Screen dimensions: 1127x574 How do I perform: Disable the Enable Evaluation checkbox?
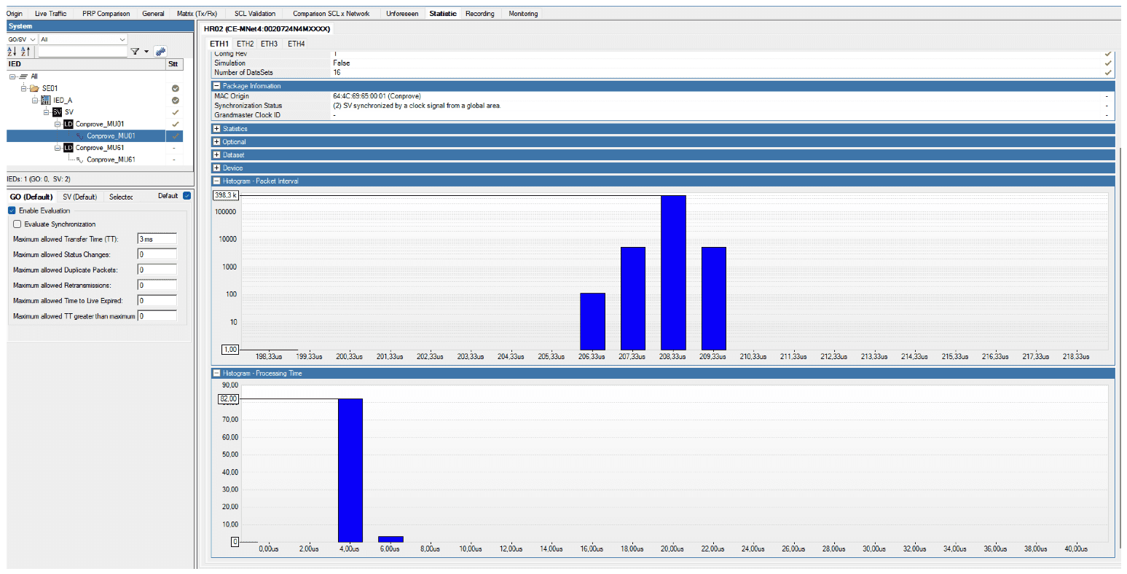click(11, 211)
